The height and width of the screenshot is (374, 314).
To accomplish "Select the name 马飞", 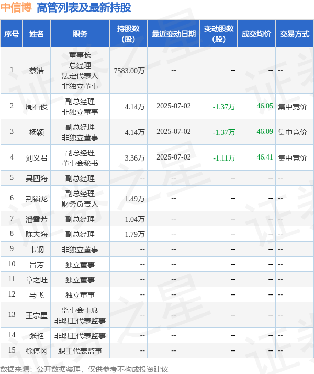I will 37,295.
